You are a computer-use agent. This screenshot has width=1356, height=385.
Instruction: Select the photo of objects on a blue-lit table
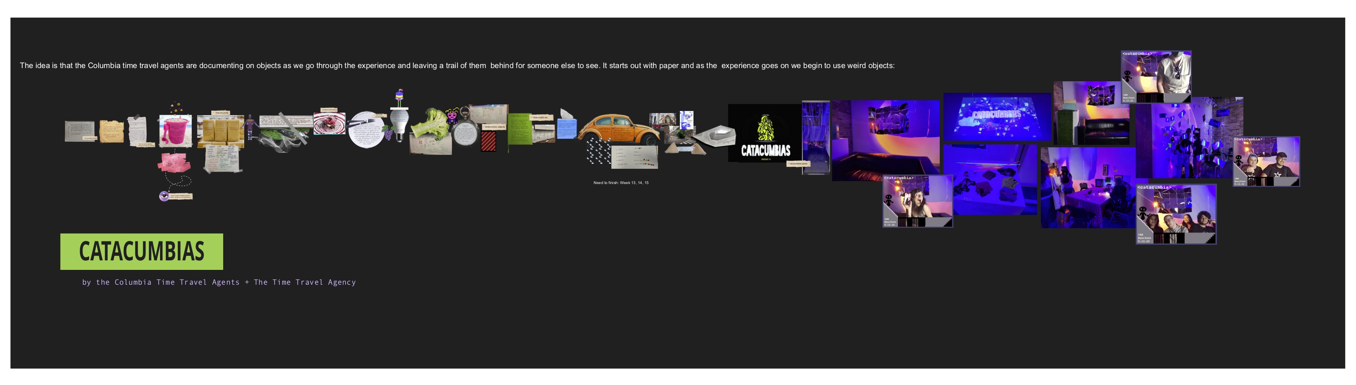[x=990, y=180]
